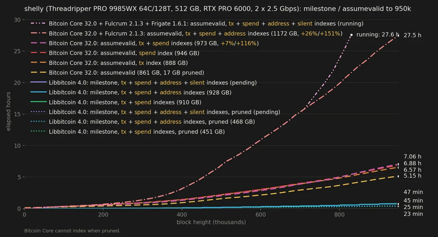Select the unpruned Libbitcoin silent indexes (pending) entry
Viewport: 438px width, 237px height.
point(144,82)
